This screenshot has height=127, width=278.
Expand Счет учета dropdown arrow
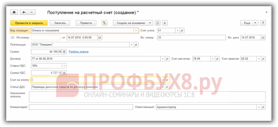click(x=177, y=31)
